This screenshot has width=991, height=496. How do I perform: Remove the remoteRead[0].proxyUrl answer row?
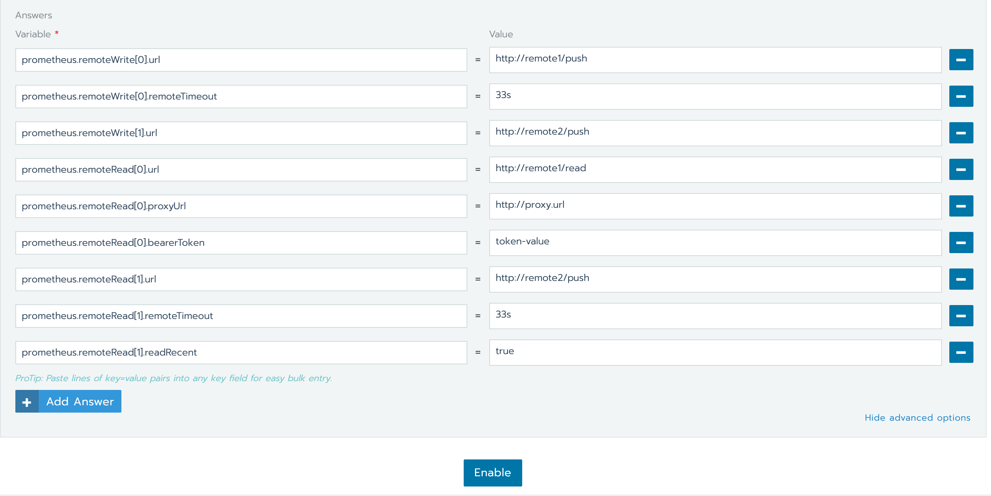coord(961,206)
